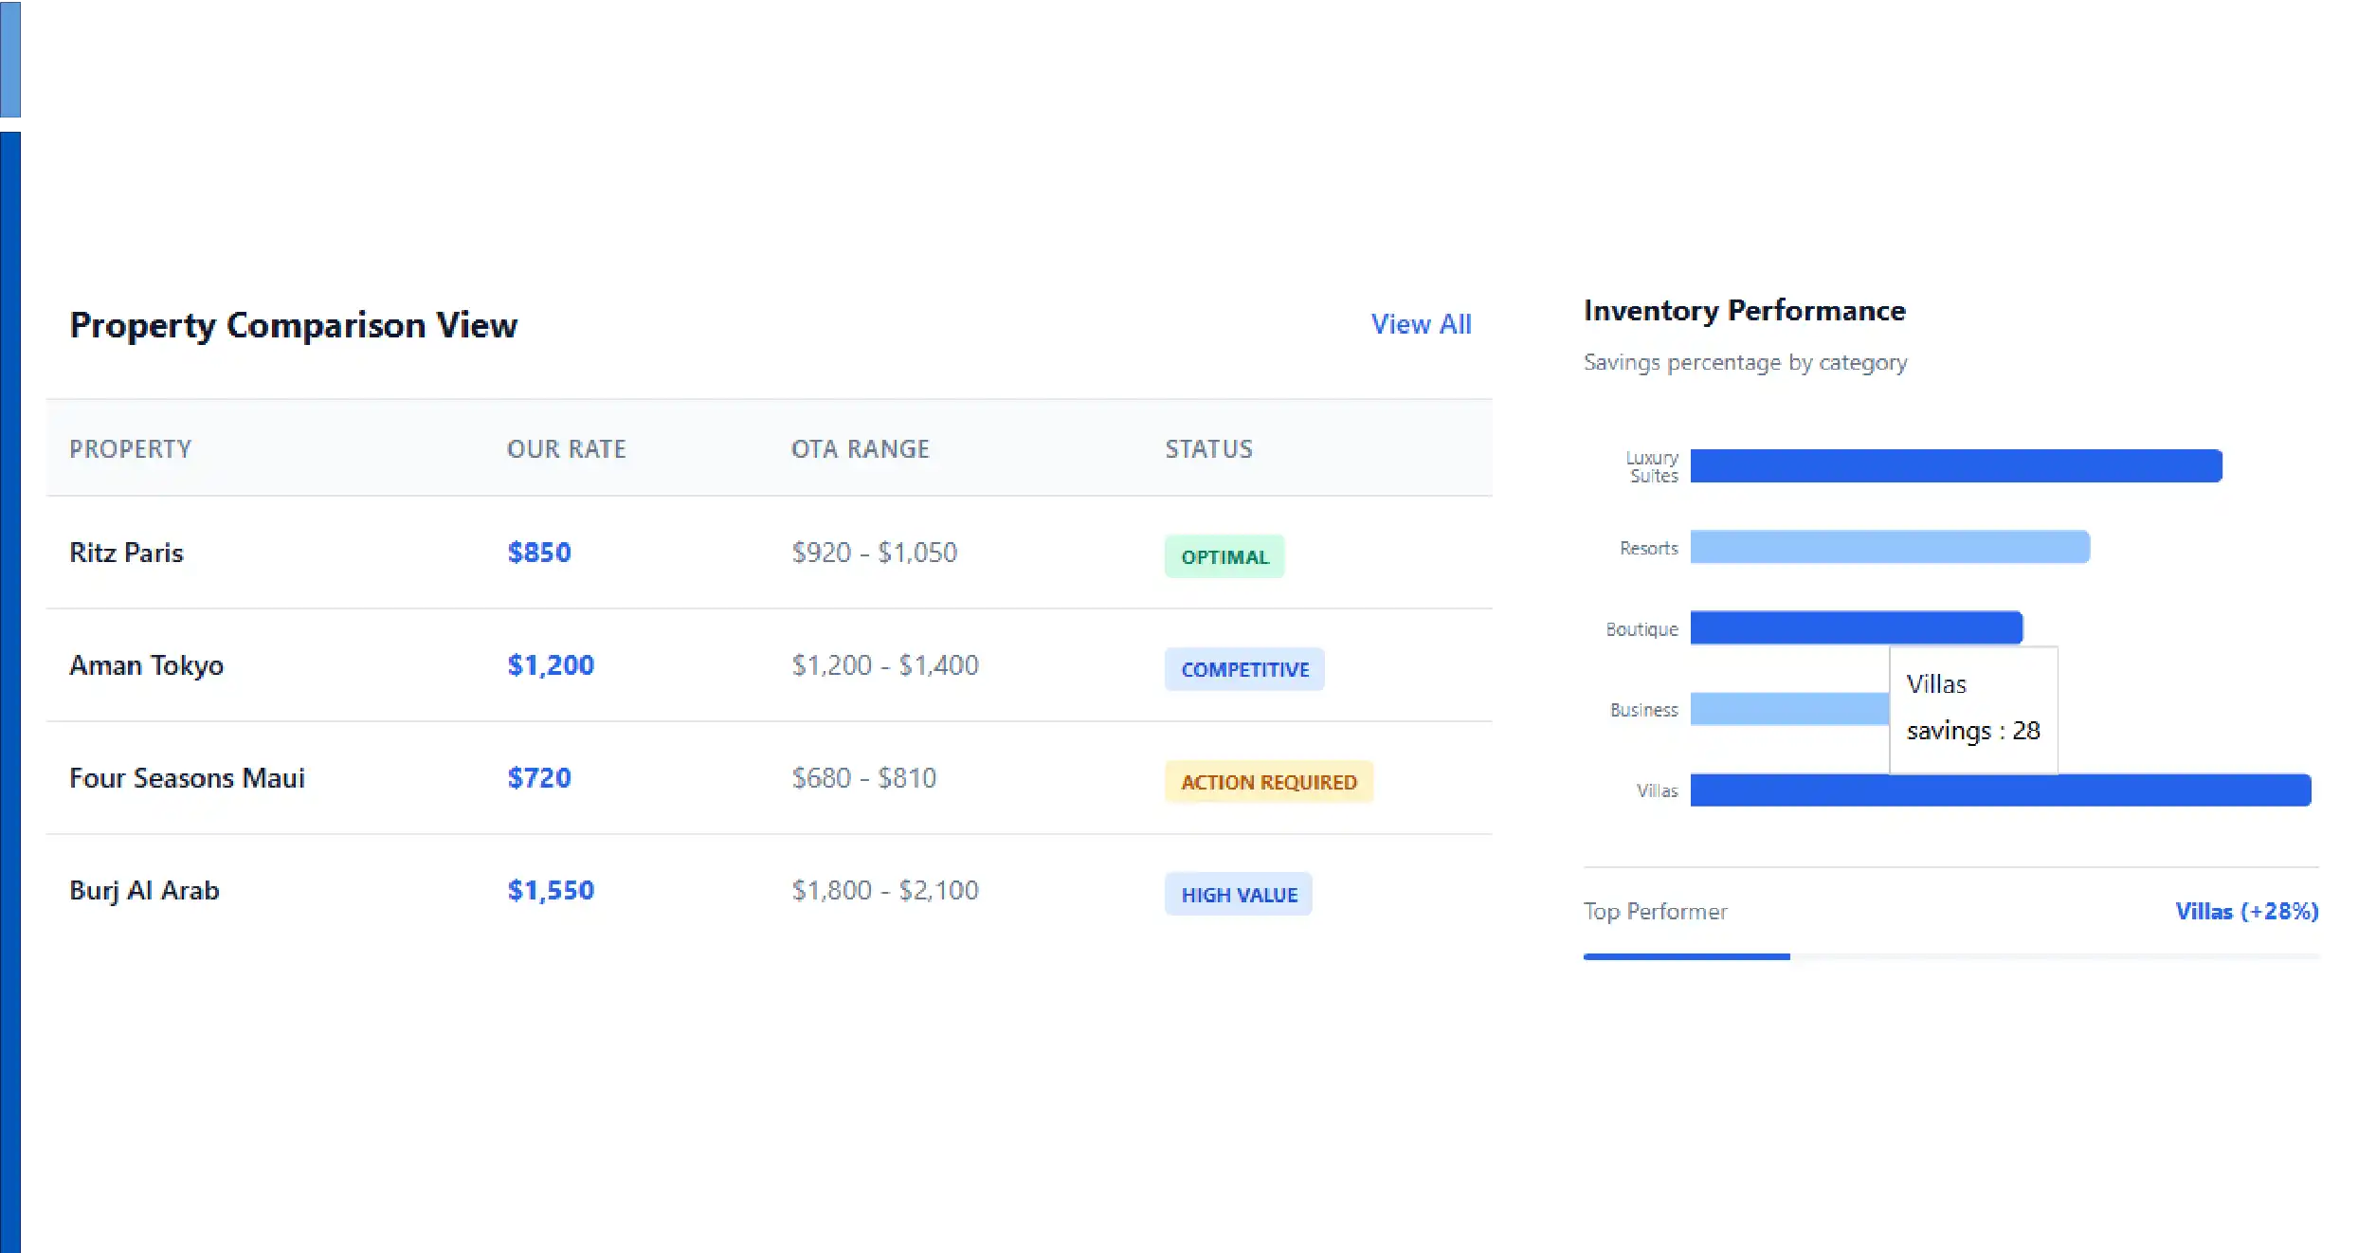
Task: Click the Top Performer progress bar
Action: click(x=1950, y=957)
